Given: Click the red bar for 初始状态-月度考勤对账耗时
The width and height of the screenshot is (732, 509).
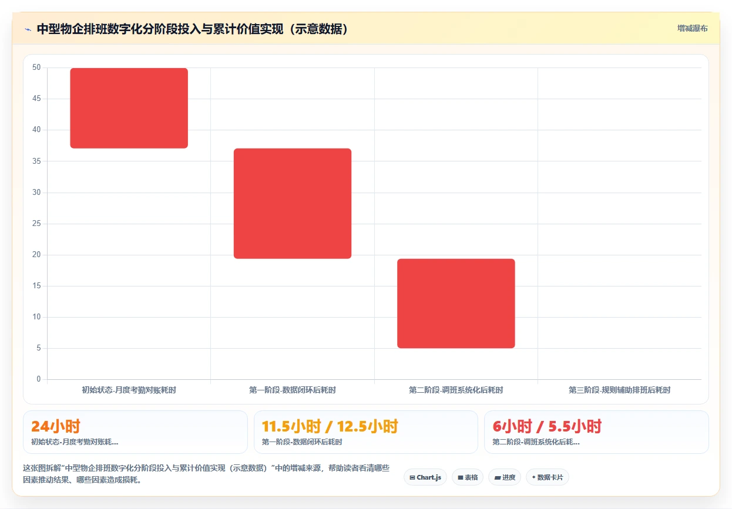Looking at the screenshot, I should coord(129,108).
